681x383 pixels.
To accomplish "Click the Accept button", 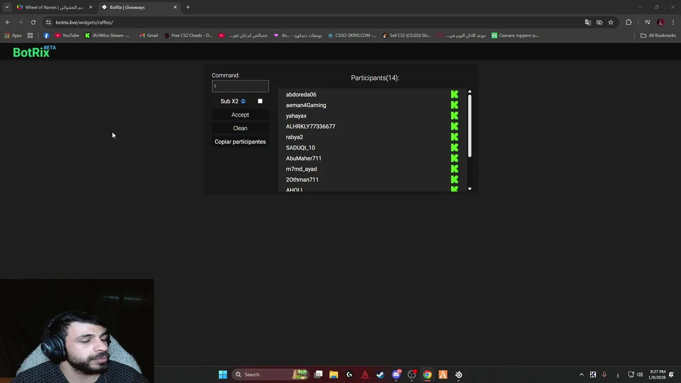I will [x=240, y=115].
